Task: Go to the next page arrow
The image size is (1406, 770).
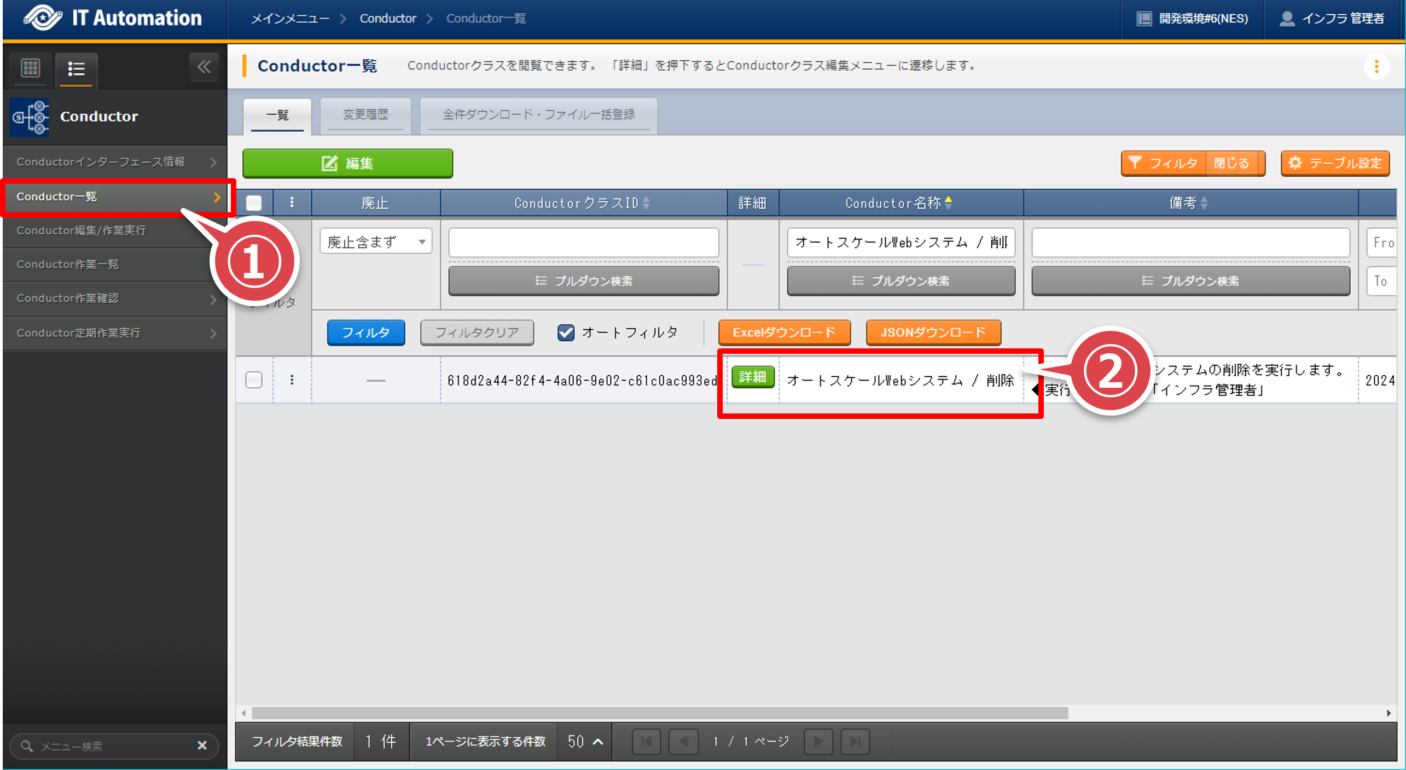Action: coord(818,741)
